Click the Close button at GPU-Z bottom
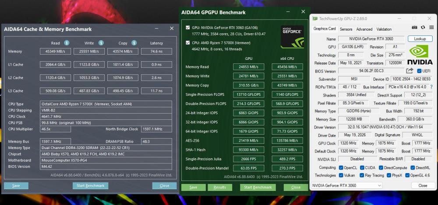 [x=423, y=185]
